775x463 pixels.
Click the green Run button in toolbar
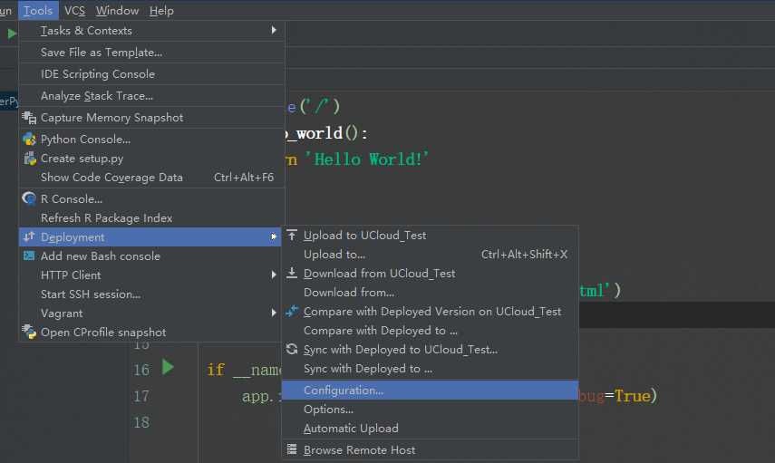(12, 34)
